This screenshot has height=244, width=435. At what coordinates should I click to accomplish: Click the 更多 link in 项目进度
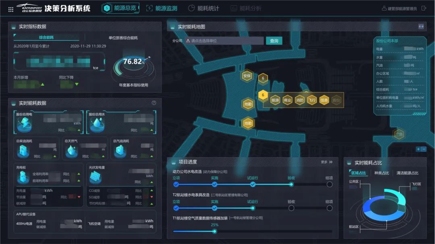324,162
